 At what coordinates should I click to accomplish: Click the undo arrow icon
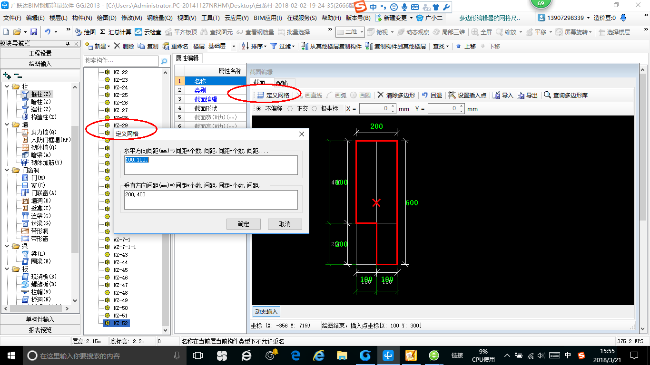coord(48,32)
